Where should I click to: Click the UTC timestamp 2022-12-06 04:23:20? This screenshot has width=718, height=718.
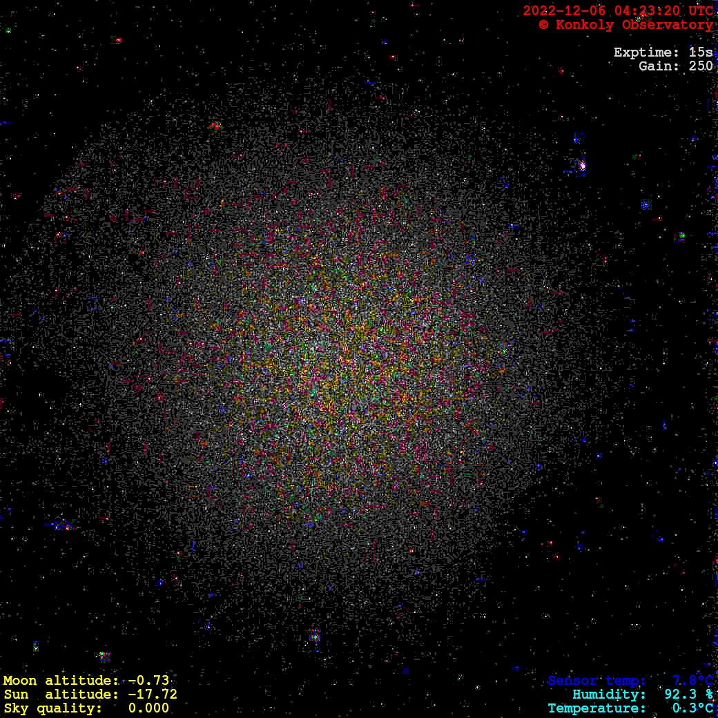coord(617,10)
